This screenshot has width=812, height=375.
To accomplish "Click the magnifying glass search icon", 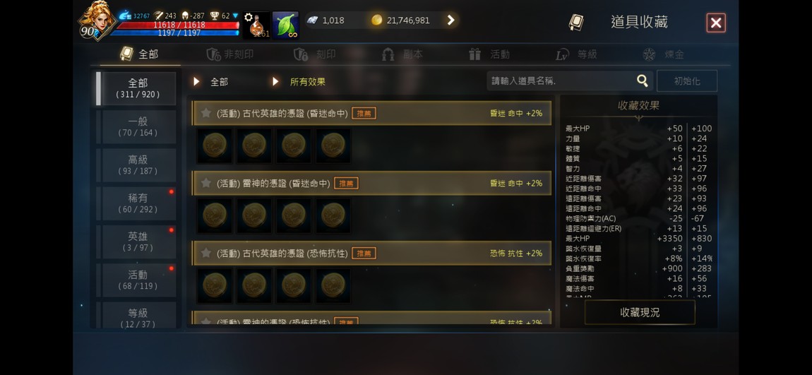I will tap(642, 81).
